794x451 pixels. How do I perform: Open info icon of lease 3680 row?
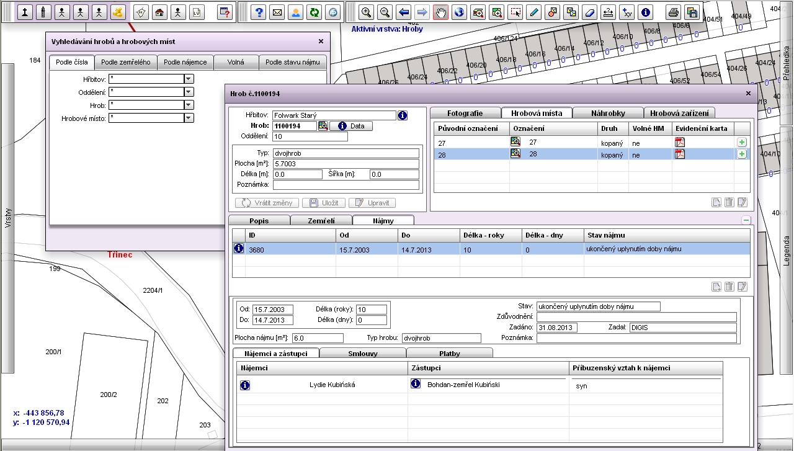click(x=239, y=249)
